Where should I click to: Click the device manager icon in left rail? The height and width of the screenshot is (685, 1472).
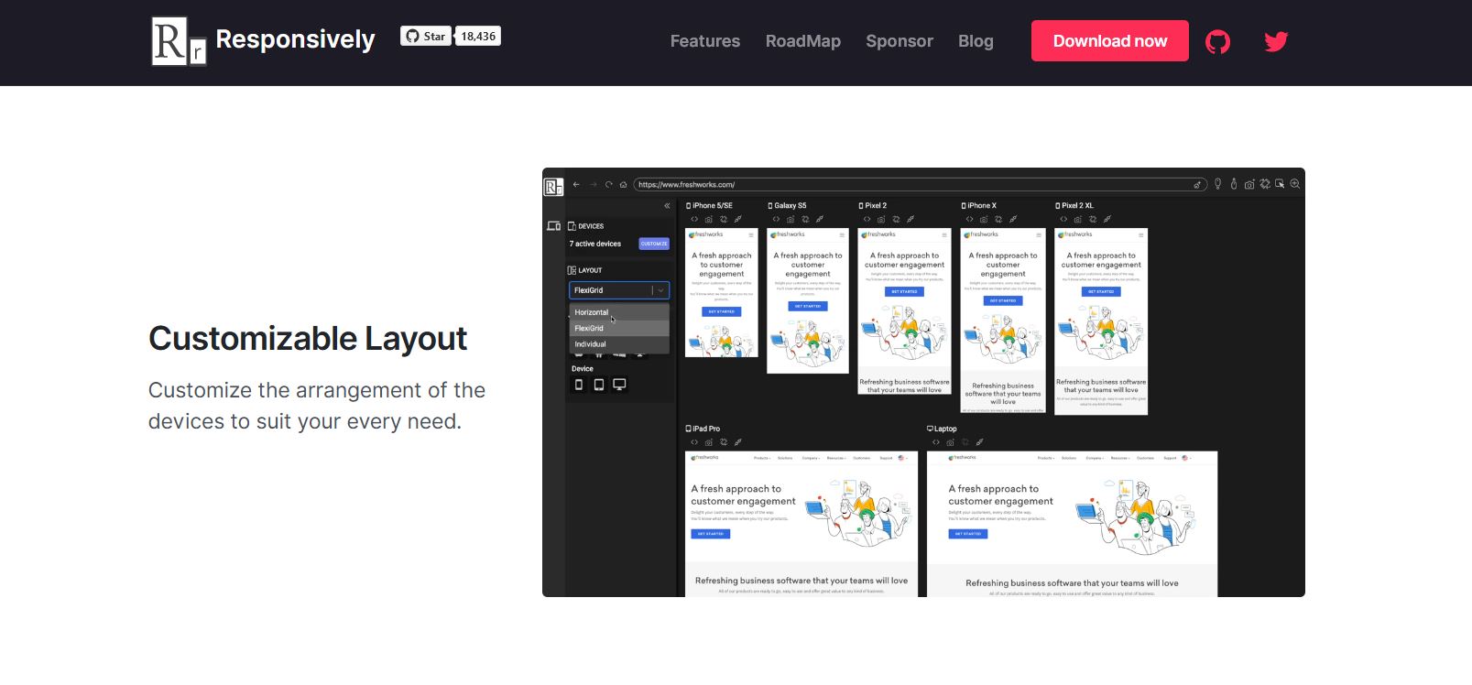(553, 226)
